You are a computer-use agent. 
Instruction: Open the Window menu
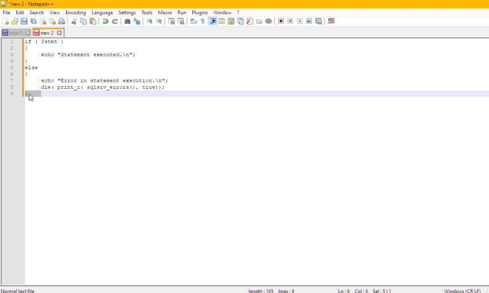(222, 13)
